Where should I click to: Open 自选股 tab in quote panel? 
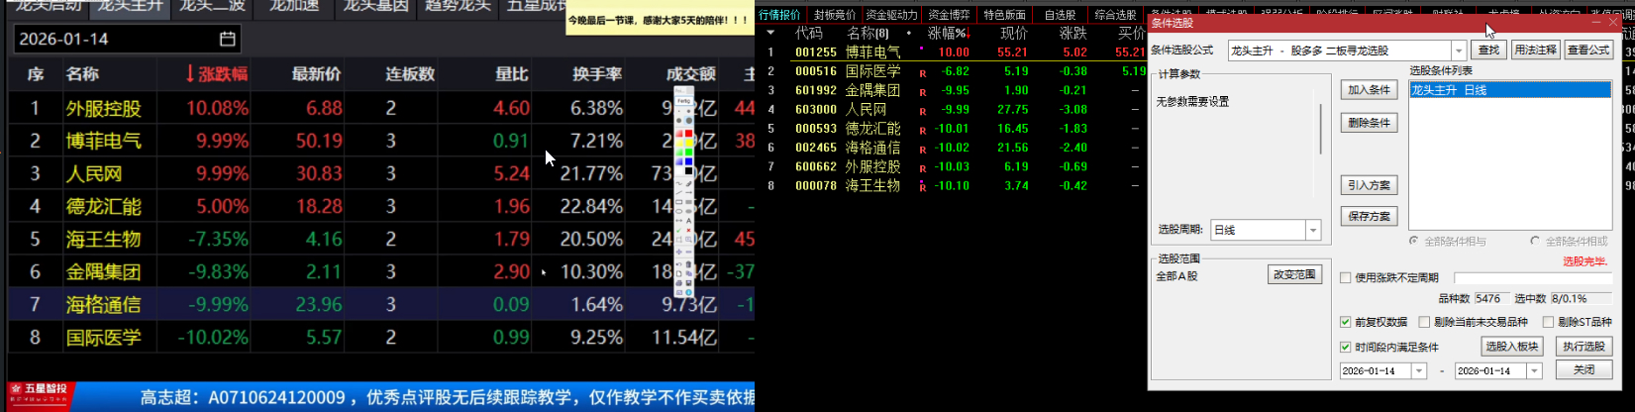pos(1060,15)
